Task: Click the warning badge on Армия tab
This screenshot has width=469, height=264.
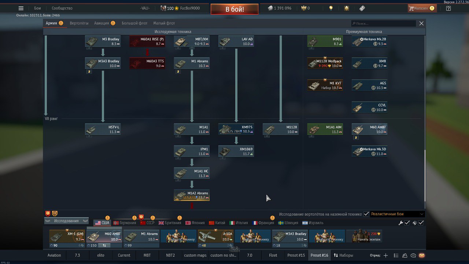Action: (61, 23)
